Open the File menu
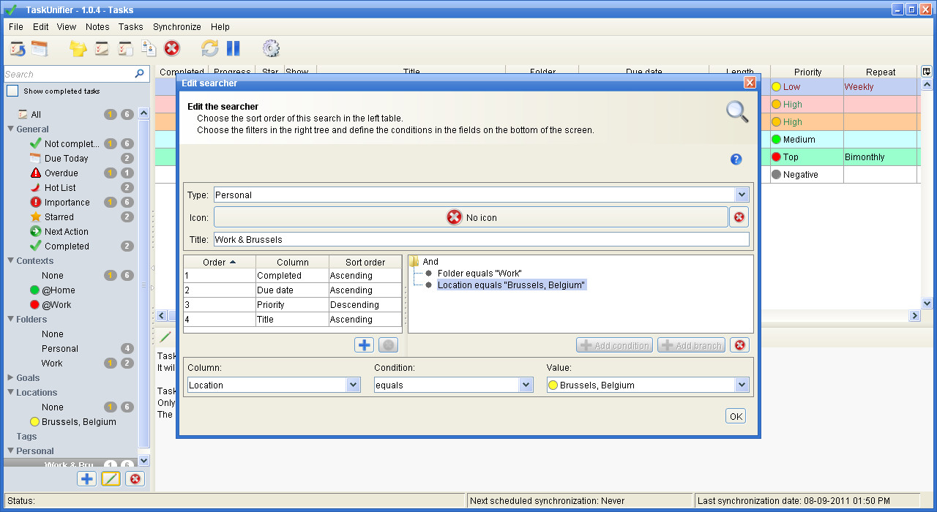 (16, 27)
